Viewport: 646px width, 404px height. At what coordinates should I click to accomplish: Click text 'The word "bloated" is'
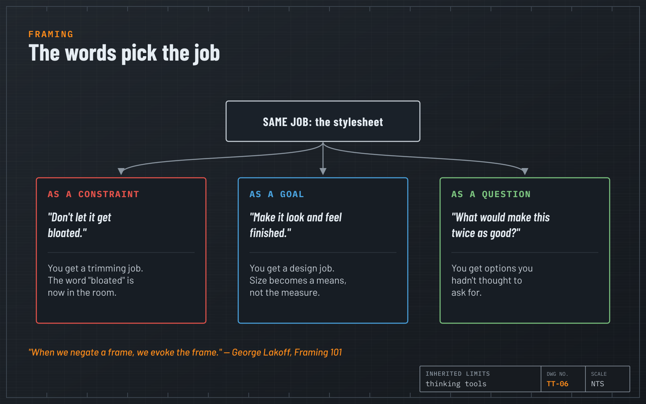click(91, 280)
